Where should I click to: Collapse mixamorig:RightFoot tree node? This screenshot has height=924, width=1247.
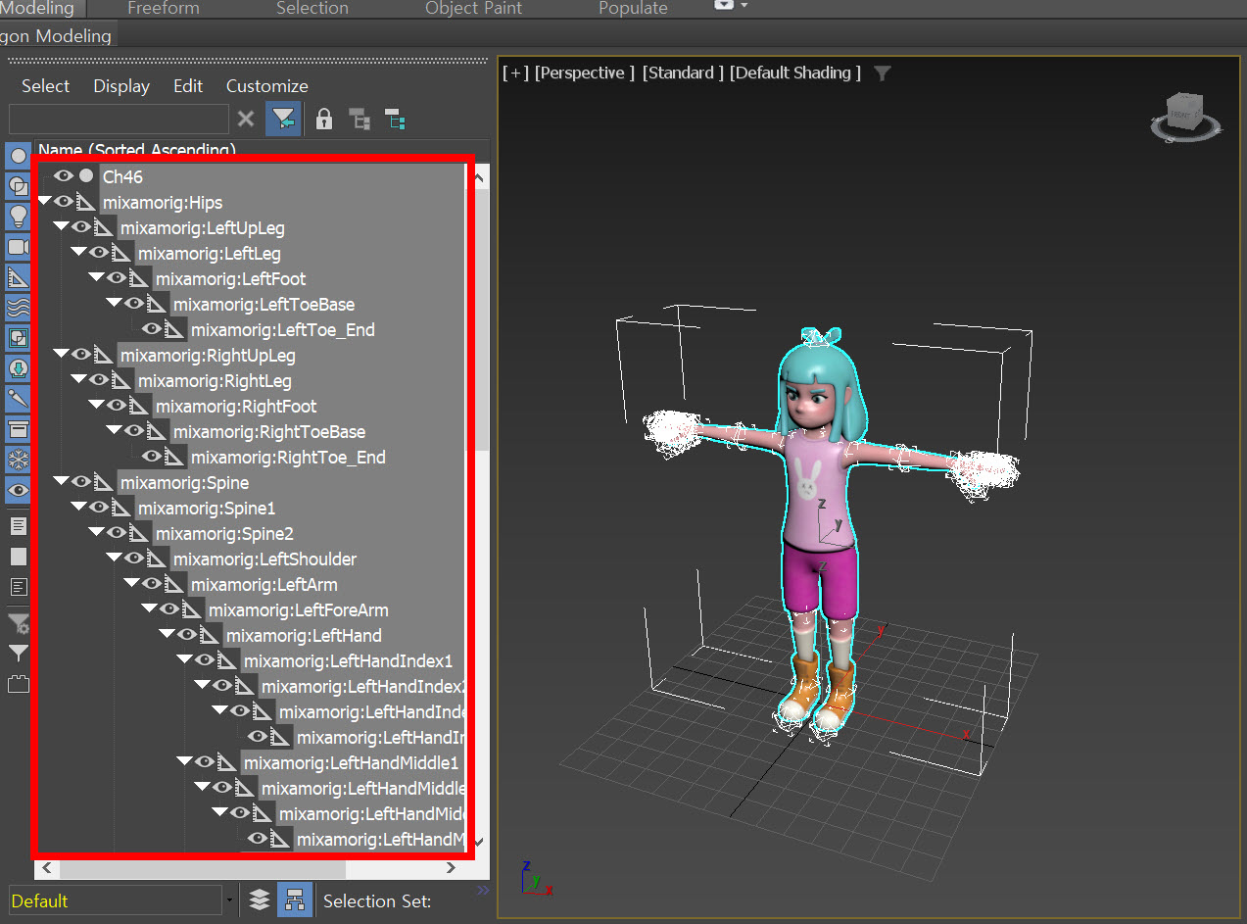pos(97,405)
